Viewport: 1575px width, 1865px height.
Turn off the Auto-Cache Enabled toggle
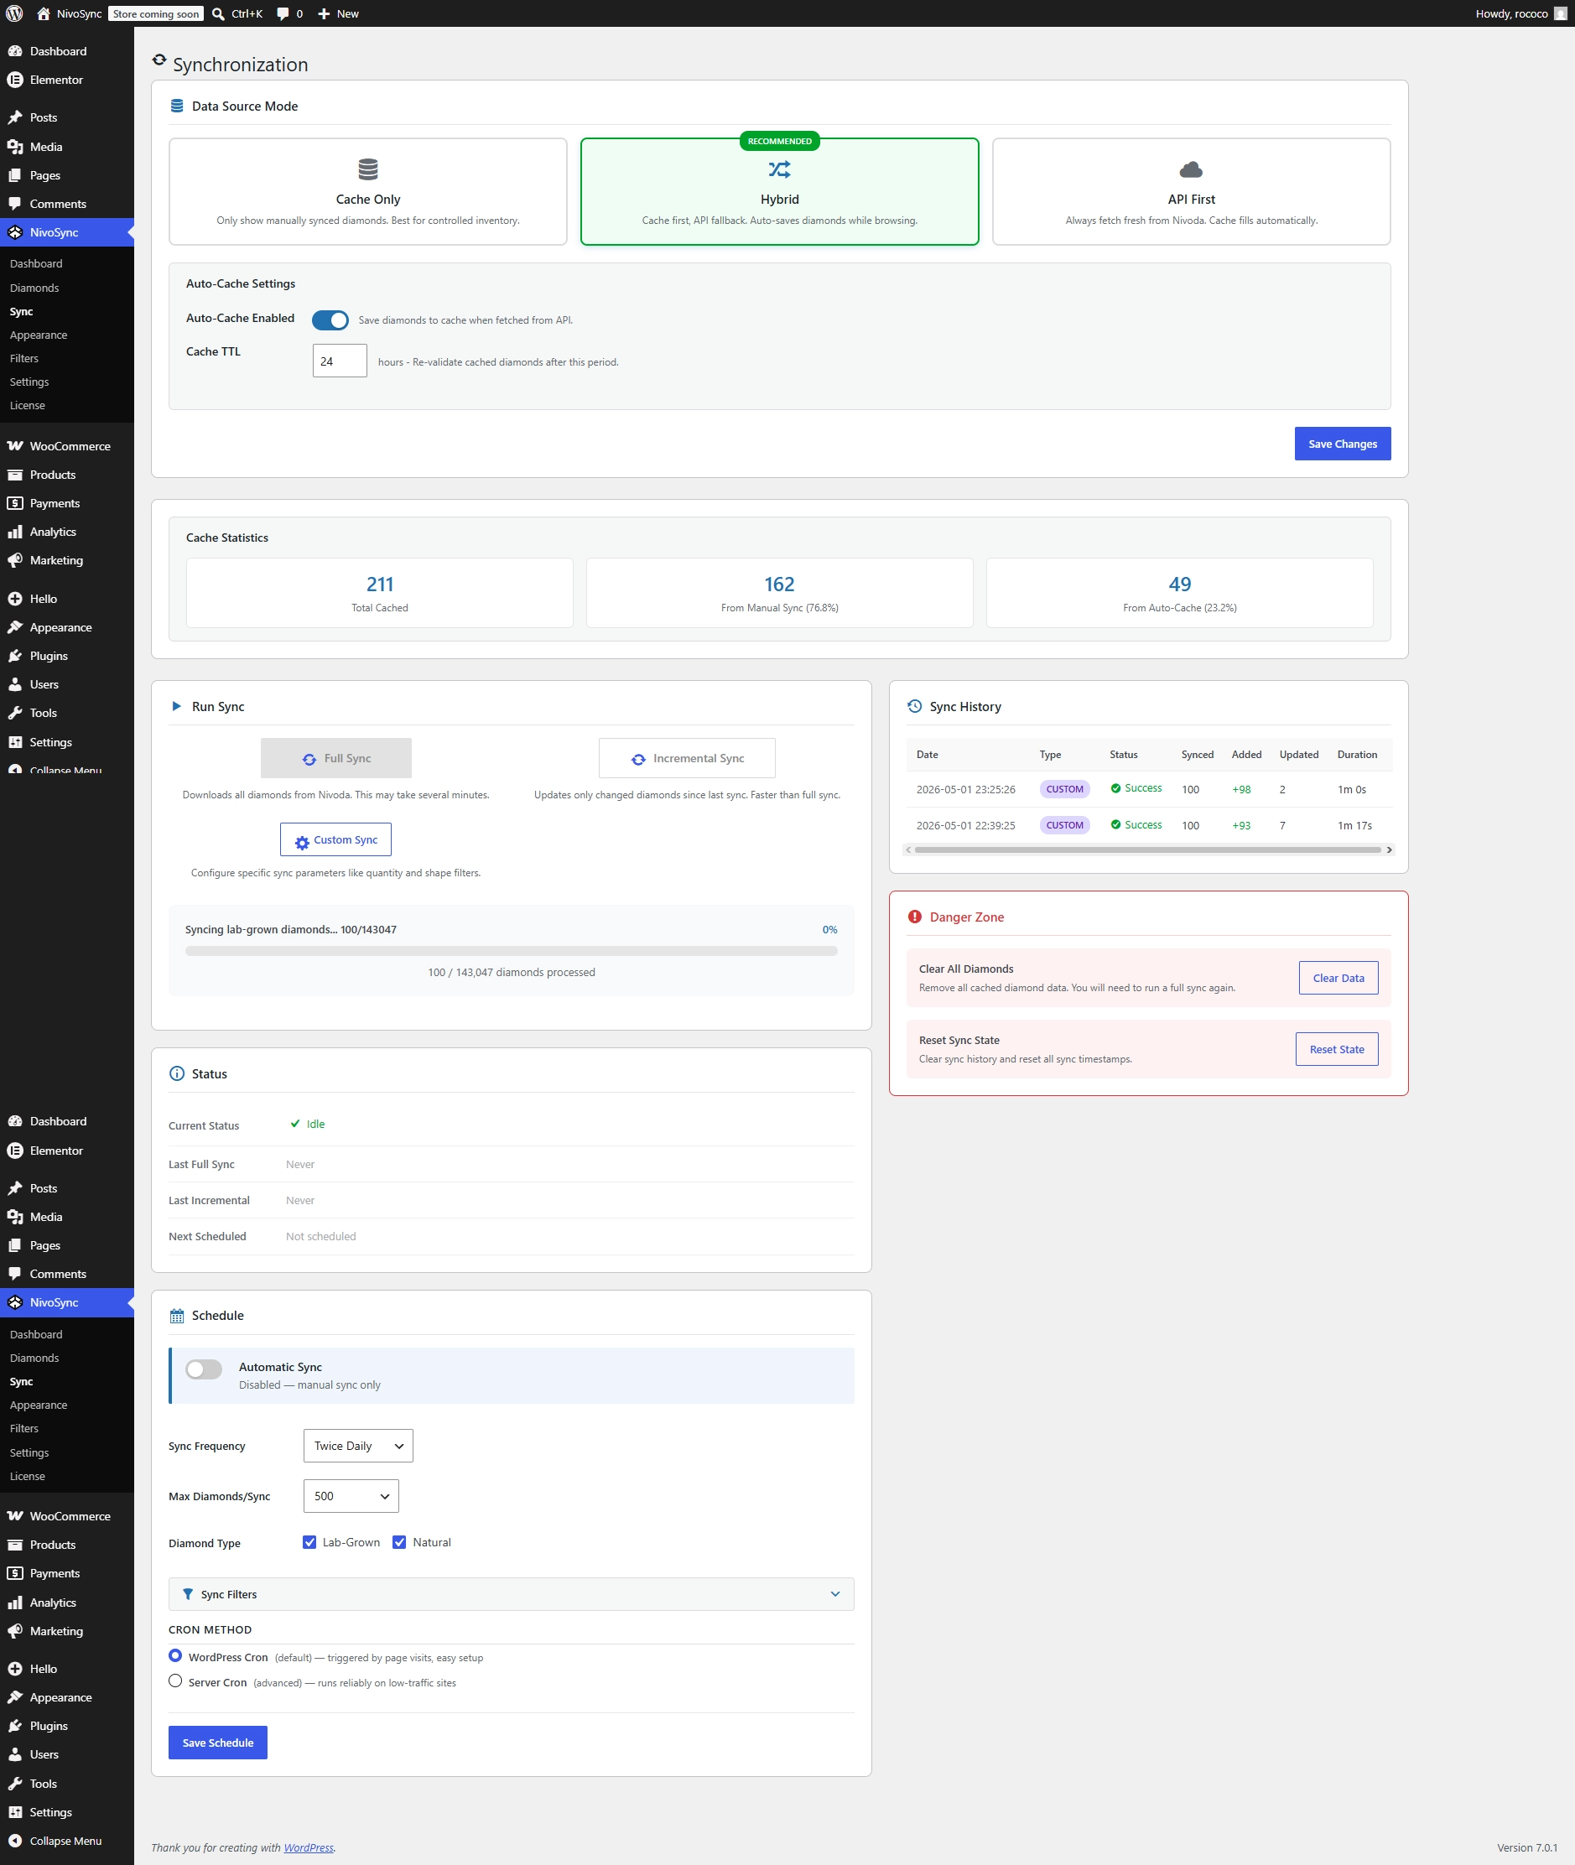point(330,319)
